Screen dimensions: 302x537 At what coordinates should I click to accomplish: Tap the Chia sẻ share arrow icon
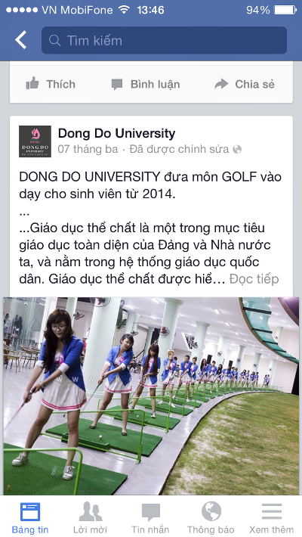[x=221, y=84]
